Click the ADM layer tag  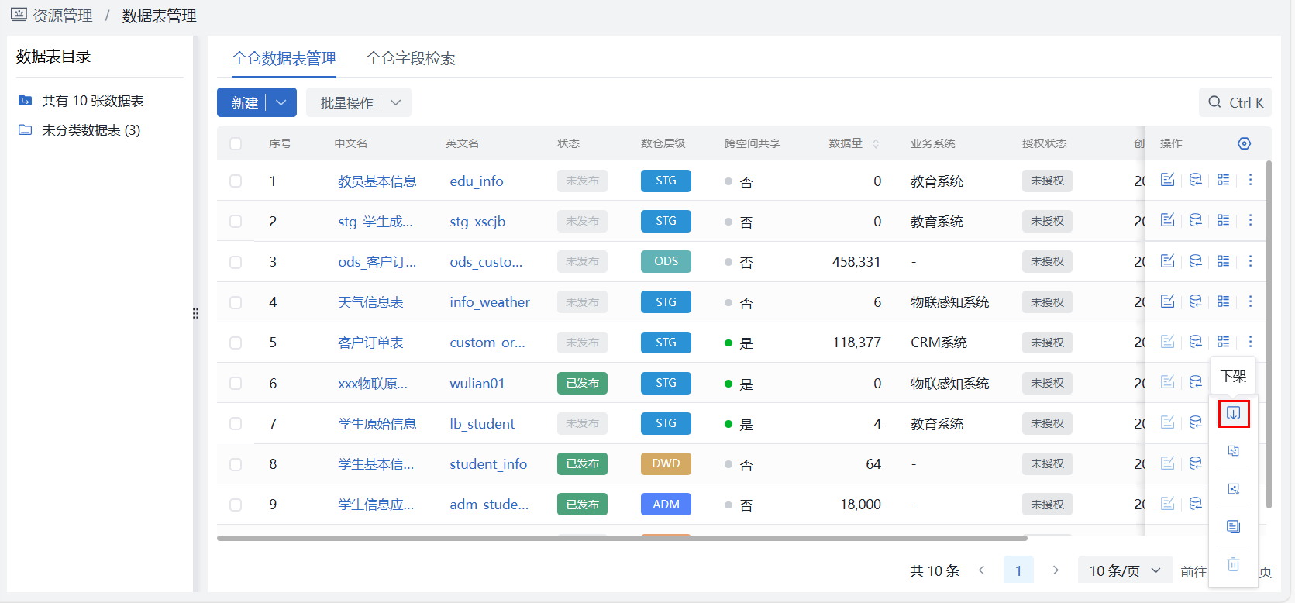(666, 505)
